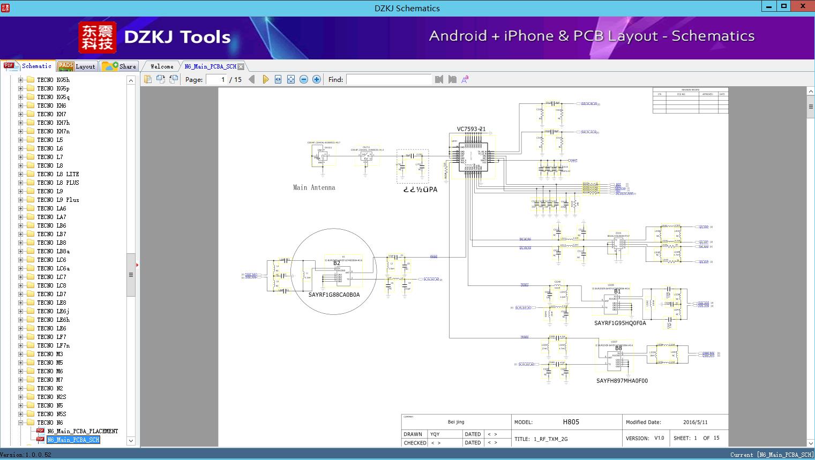Select TECNO LC6a tree item

pos(53,268)
